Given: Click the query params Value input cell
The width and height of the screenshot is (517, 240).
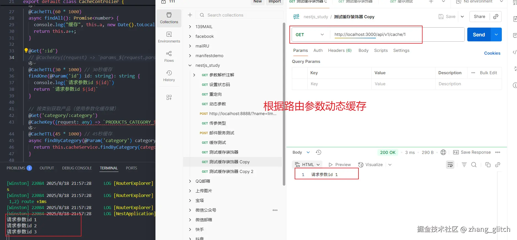Looking at the screenshot, I should tap(403, 84).
